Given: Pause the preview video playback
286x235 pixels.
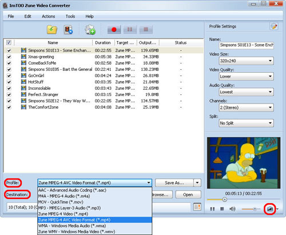Looking at the screenshot, I should [212, 209].
